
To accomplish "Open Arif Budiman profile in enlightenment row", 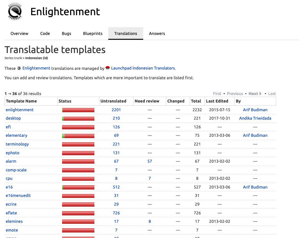I will (255, 110).
